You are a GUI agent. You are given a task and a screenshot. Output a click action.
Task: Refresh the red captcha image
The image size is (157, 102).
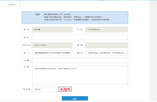pyautogui.click(x=65, y=89)
